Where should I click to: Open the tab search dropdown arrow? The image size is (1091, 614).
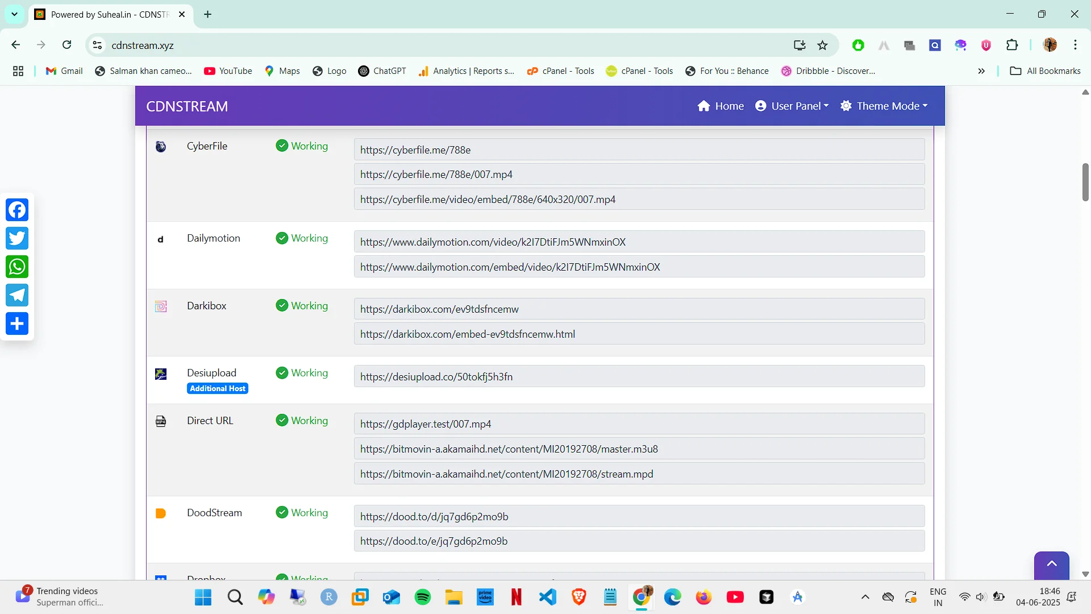[14, 14]
